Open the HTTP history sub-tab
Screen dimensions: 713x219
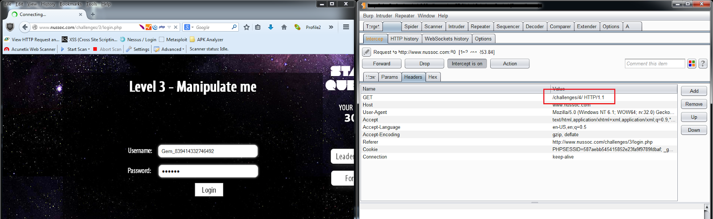click(x=405, y=39)
